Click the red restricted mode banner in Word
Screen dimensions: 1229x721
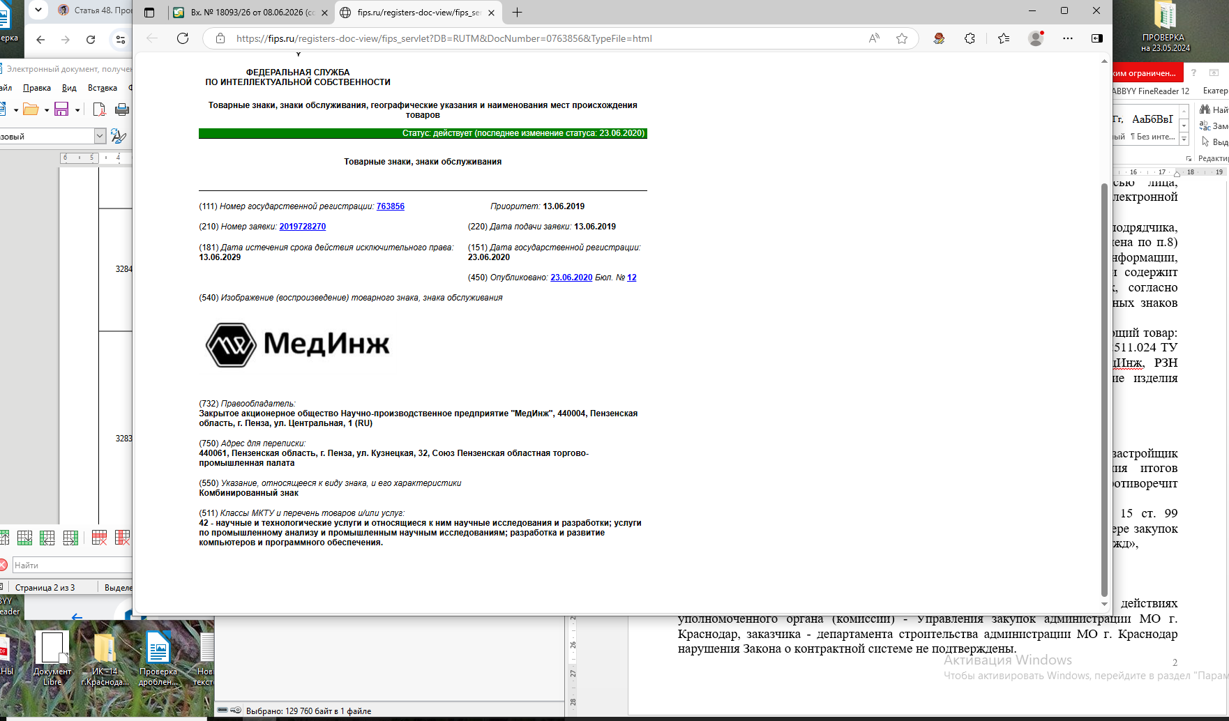coord(1147,73)
